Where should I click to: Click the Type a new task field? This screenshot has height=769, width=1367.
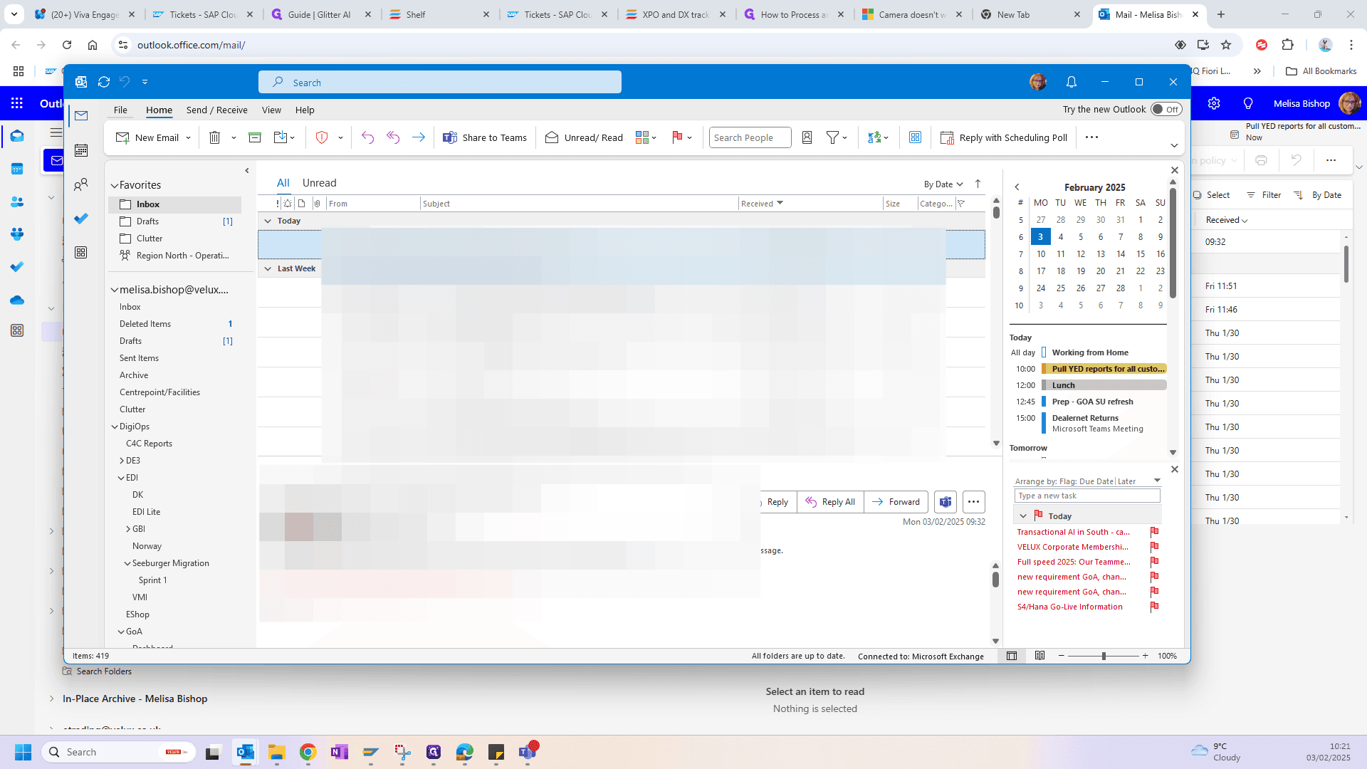click(x=1087, y=496)
